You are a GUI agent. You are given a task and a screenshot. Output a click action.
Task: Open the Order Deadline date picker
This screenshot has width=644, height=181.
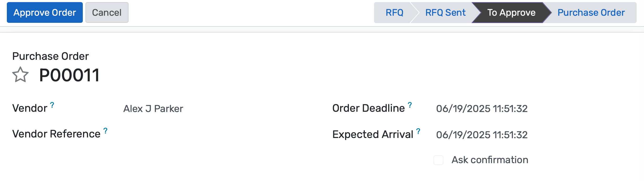click(x=482, y=109)
